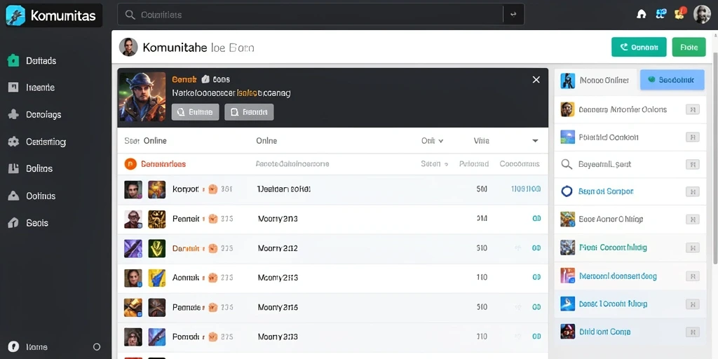Open the yellow icon with red badge

pyautogui.click(x=679, y=13)
